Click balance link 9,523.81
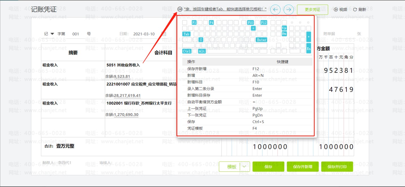This screenshot has height=187, width=405. 122,76
